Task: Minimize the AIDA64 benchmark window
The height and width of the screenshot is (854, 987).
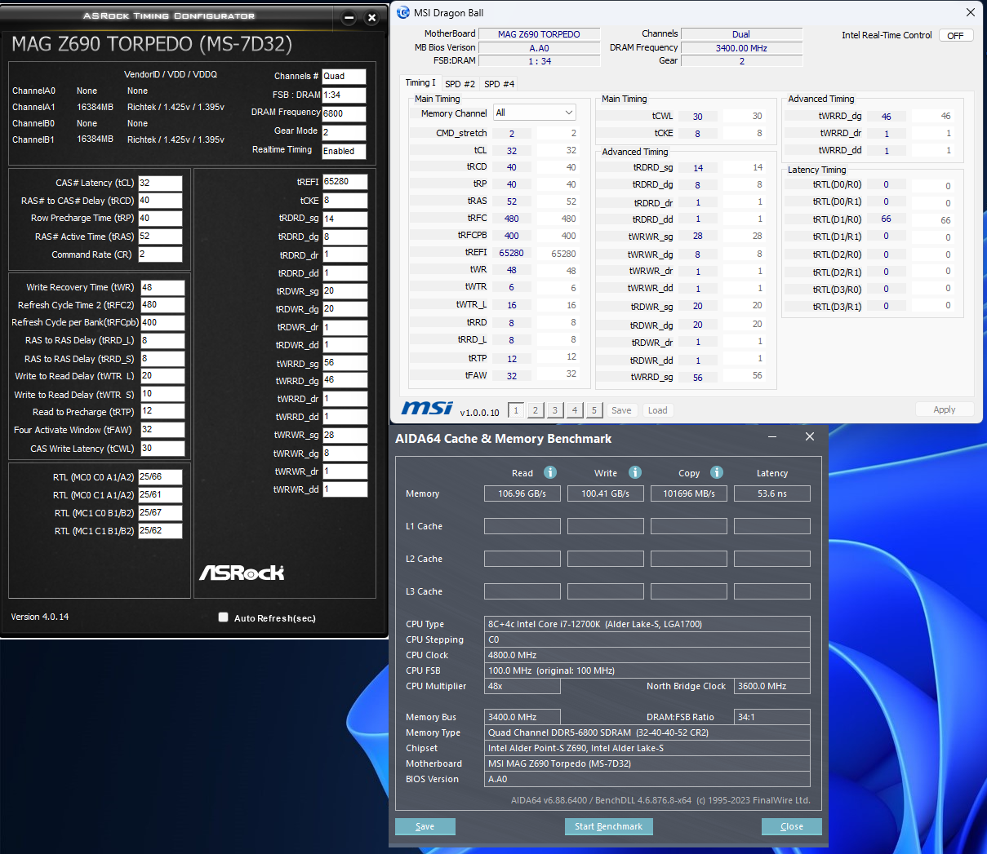Action: pyautogui.click(x=772, y=437)
